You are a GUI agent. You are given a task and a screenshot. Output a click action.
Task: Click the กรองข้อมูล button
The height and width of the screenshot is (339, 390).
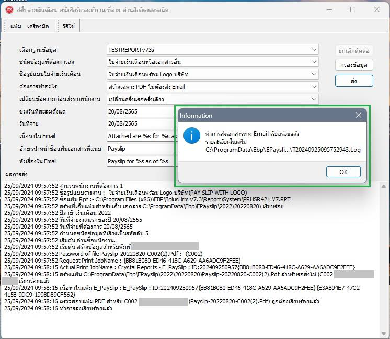(x=354, y=65)
